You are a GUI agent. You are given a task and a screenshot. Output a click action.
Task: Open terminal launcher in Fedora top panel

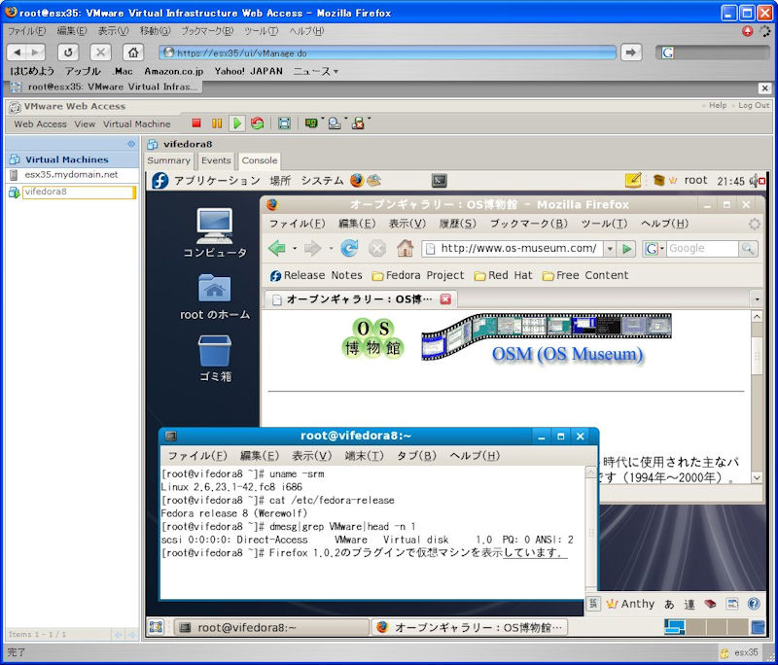coord(440,181)
